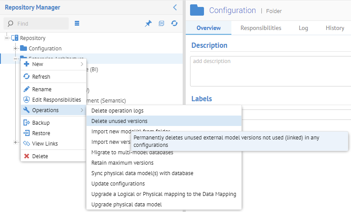
Task: Choose Upgrade physical data model
Action: click(x=126, y=205)
